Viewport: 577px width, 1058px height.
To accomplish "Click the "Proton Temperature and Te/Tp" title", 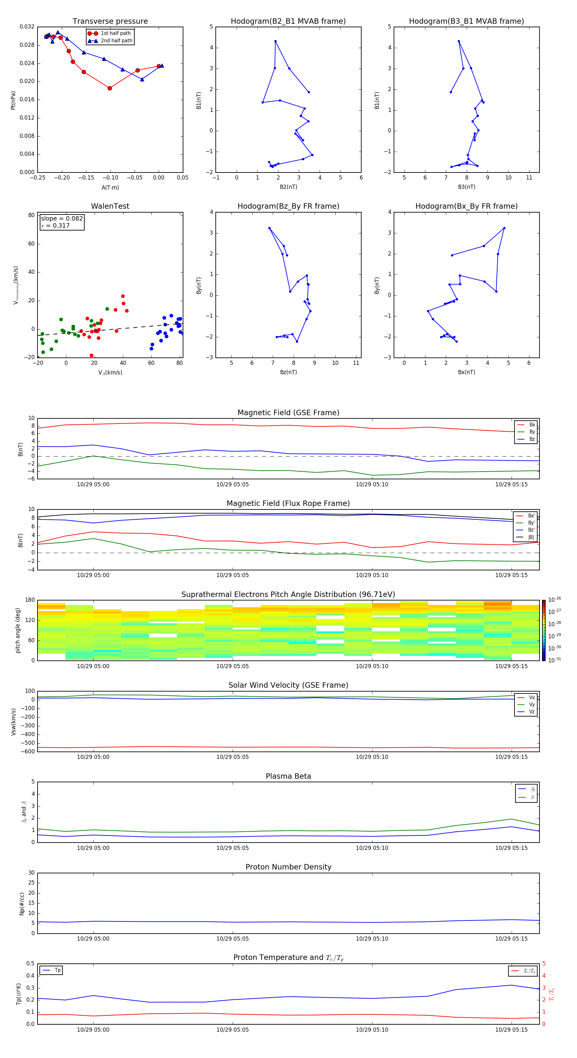I will 288,958.
